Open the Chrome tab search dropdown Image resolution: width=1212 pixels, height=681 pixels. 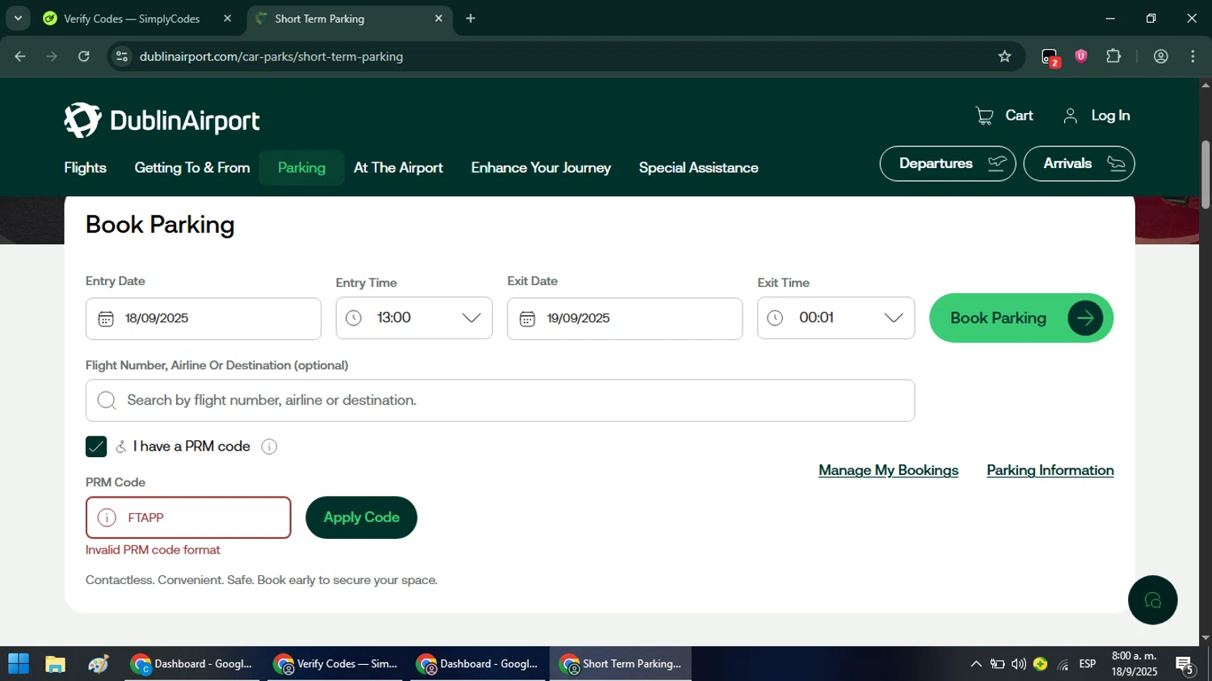(x=18, y=19)
